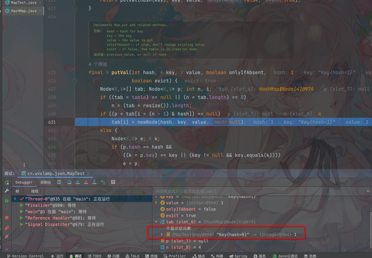
Task: Open the expression history dropdown arrow
Action: point(368,191)
